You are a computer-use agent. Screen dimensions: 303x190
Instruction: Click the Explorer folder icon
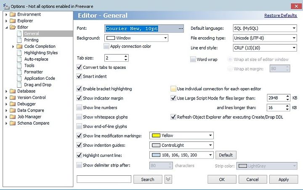[x=13, y=21]
